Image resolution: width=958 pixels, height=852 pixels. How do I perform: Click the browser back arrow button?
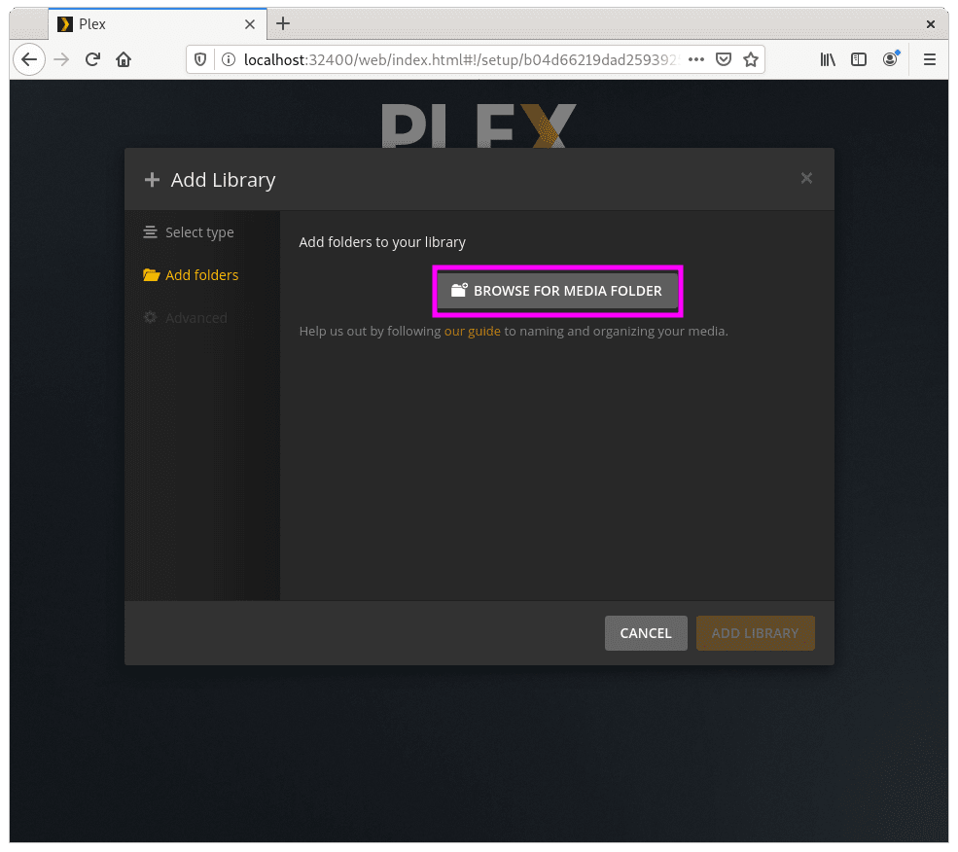coord(29,59)
